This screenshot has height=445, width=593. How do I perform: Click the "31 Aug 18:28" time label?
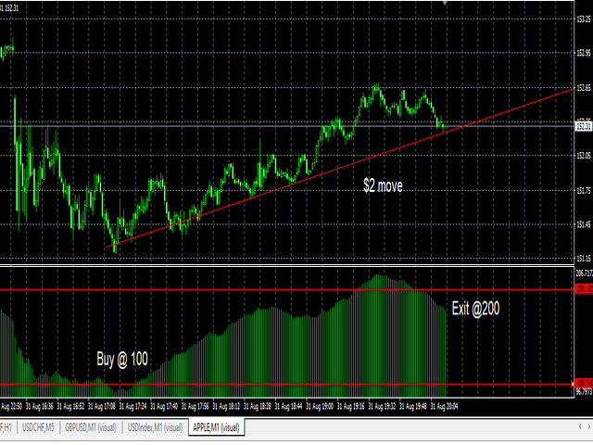click(258, 407)
